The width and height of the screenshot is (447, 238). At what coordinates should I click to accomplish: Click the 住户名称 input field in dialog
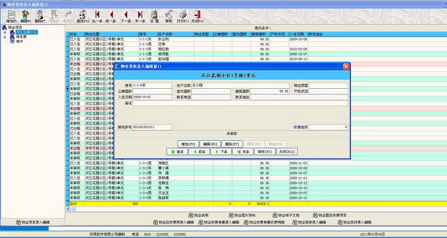click(240, 85)
